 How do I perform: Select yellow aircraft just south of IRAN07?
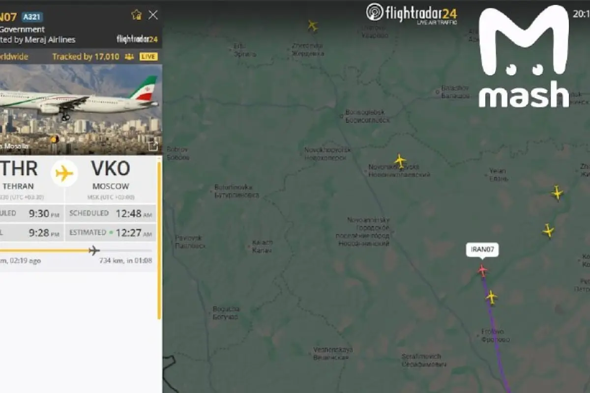click(x=491, y=297)
